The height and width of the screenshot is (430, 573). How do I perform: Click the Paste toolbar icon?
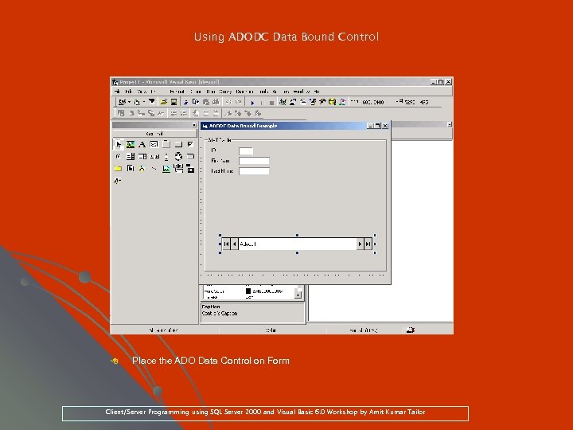[206, 102]
